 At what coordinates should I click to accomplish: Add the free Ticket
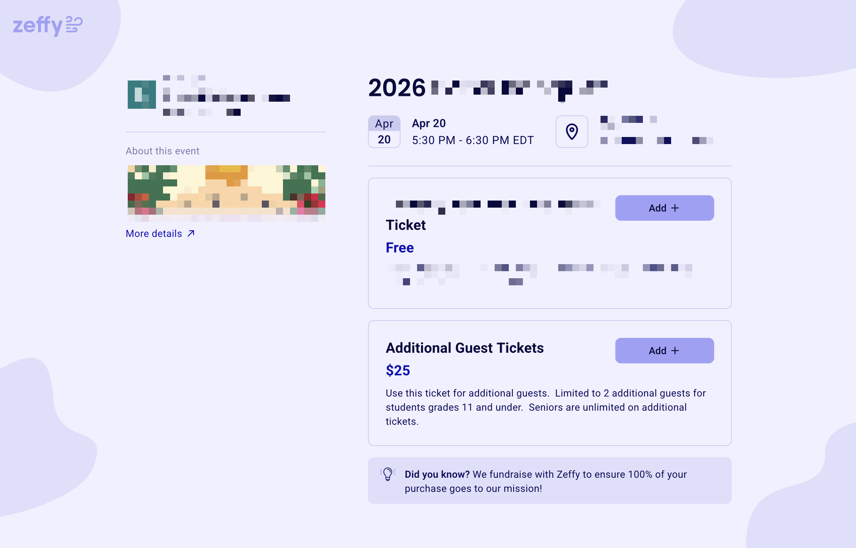664,208
